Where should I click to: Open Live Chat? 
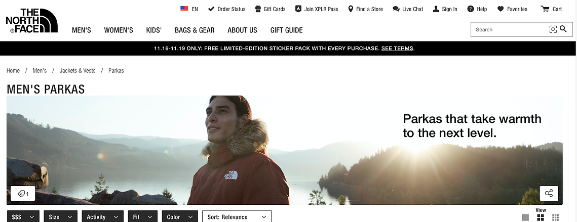click(408, 9)
